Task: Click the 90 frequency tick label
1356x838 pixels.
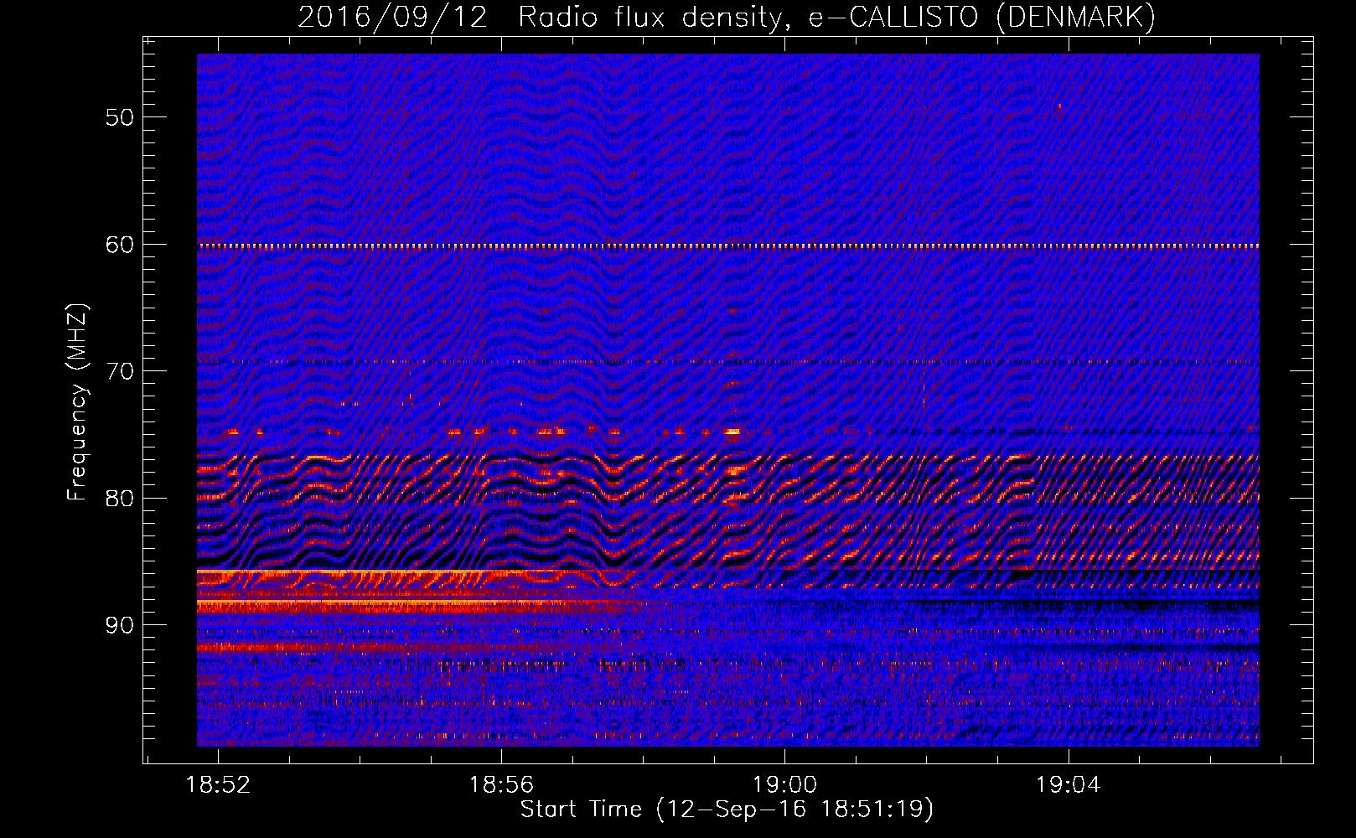Action: click(120, 625)
